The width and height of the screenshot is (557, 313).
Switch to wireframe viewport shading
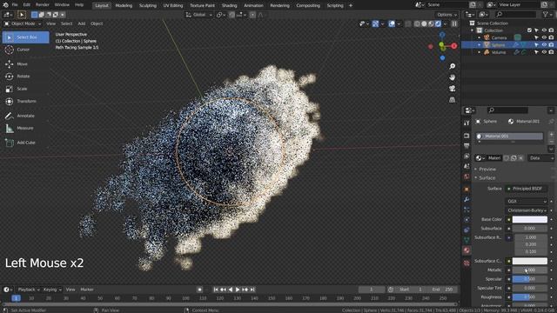pyautogui.click(x=417, y=23)
